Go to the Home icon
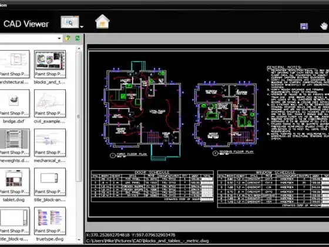The width and height of the screenshot is (329, 247). pyautogui.click(x=102, y=21)
